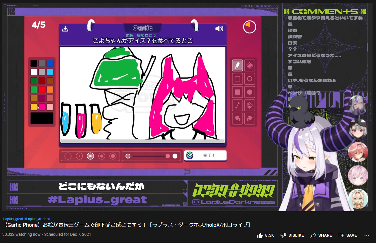This screenshot has width=376, height=243.
Task: Select the black color swatch
Action: coord(34,63)
